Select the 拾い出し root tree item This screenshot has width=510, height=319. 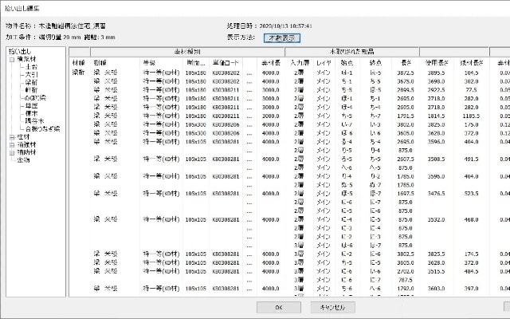(18, 52)
